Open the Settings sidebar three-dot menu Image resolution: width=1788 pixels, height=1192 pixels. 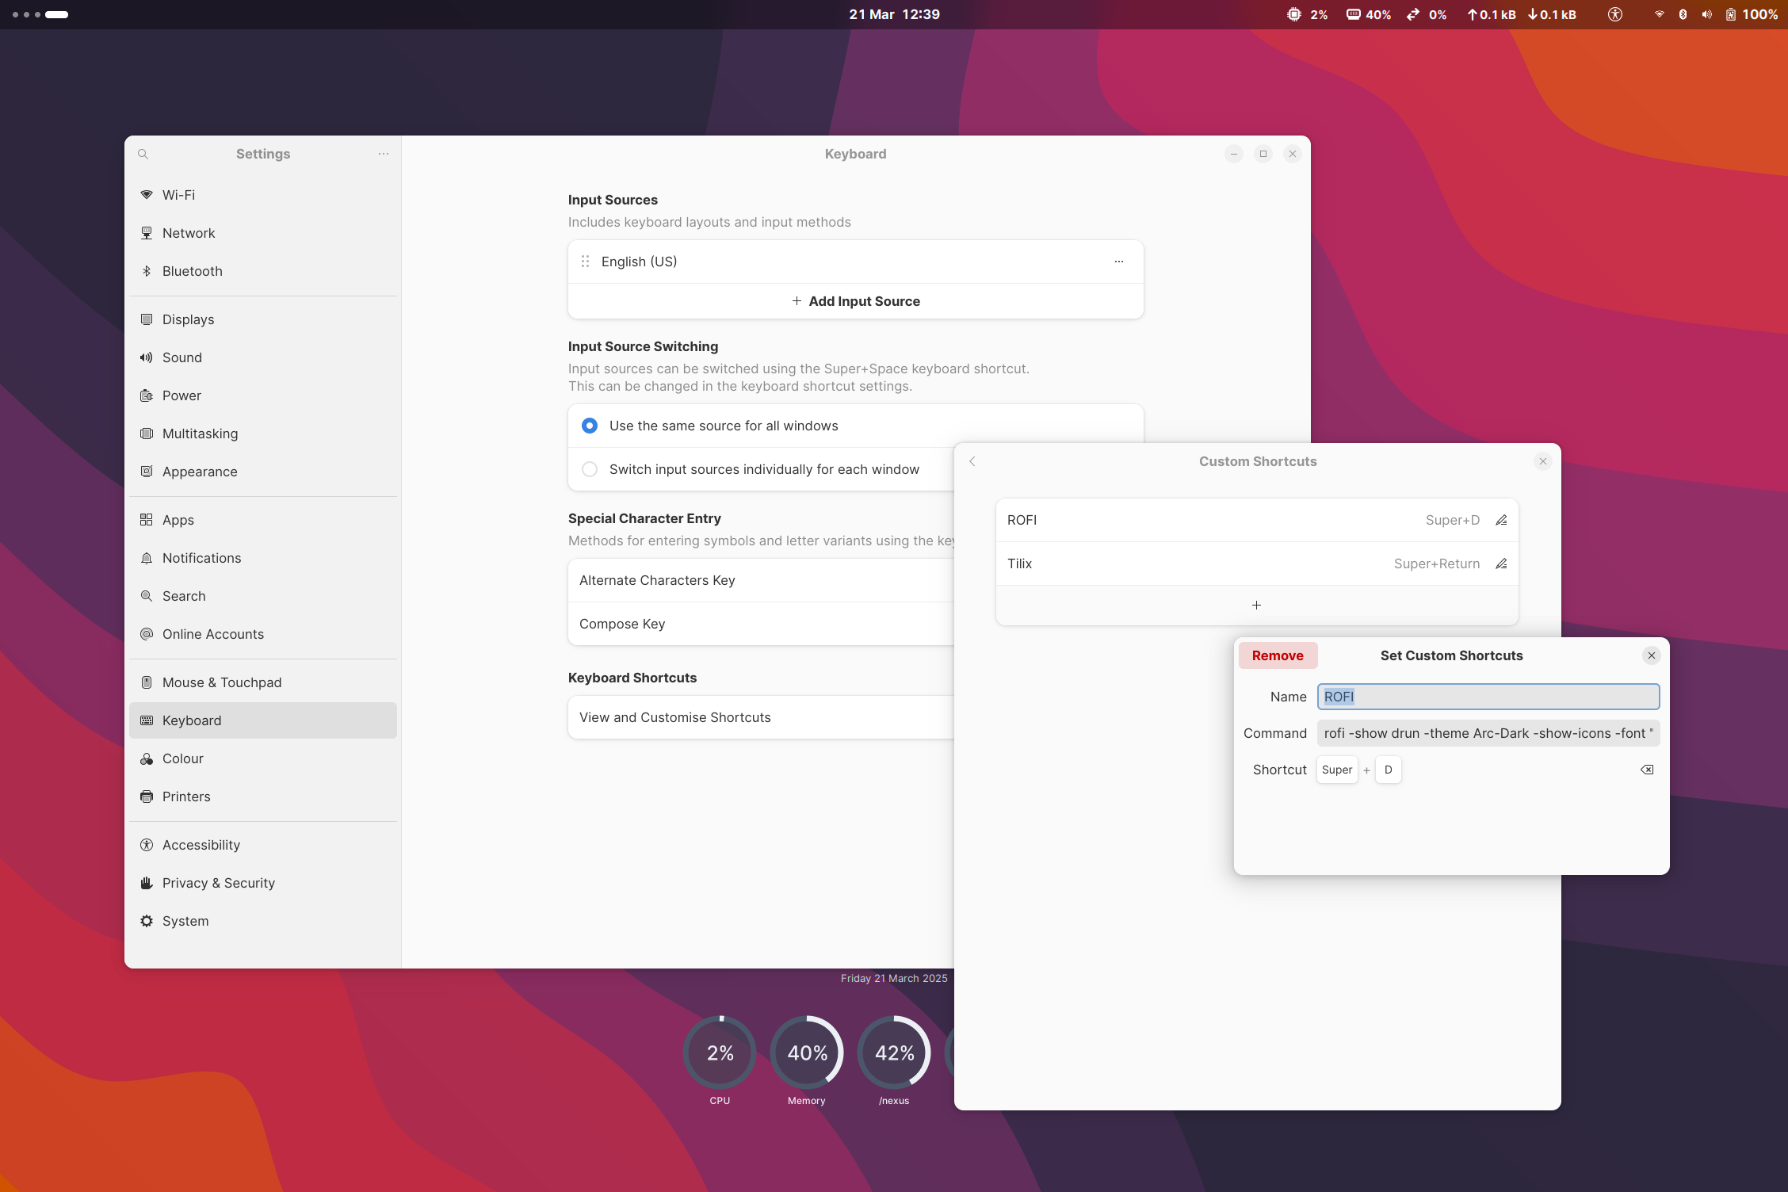pyautogui.click(x=384, y=154)
